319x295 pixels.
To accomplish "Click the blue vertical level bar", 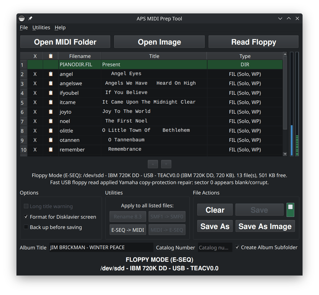I will coord(292,140).
